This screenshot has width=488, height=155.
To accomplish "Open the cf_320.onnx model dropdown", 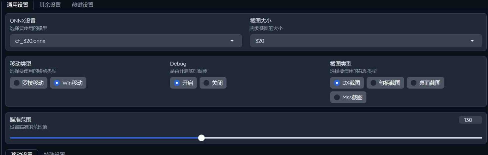I will click(x=126, y=41).
